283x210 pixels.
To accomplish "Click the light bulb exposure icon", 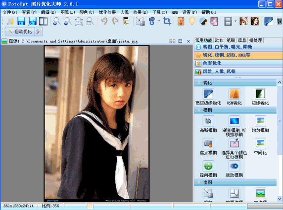I will [x=192, y=21].
